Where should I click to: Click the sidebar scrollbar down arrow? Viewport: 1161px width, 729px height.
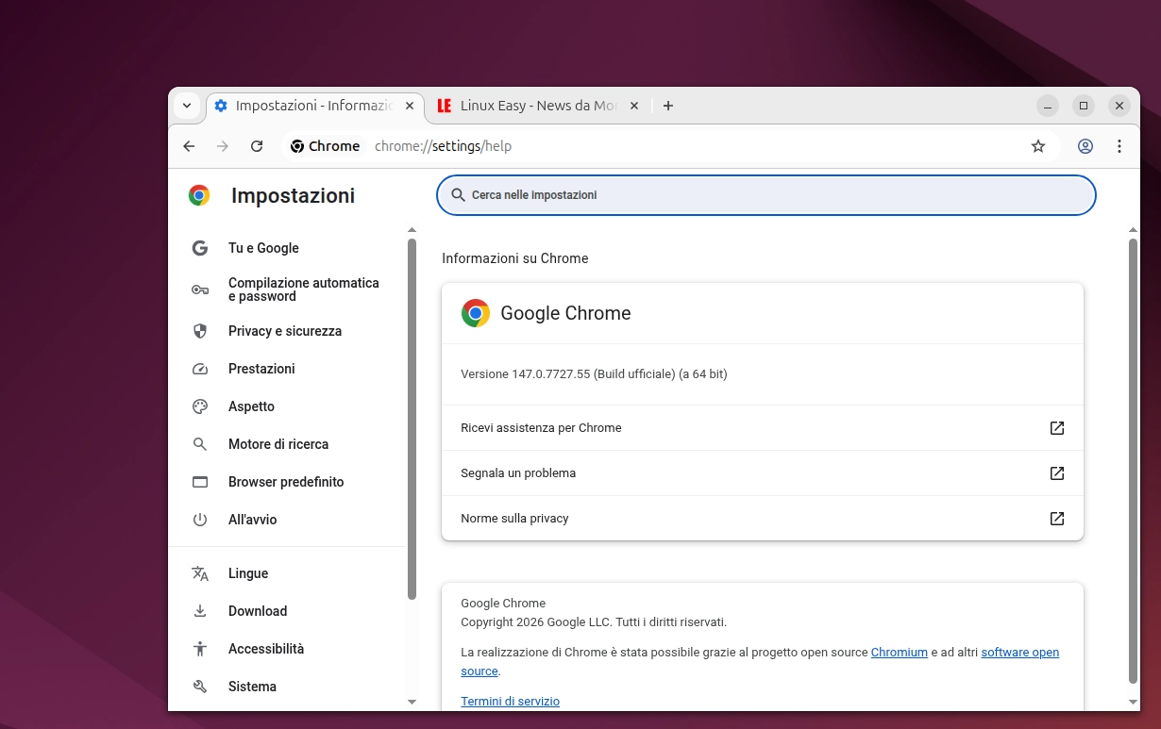click(x=412, y=702)
